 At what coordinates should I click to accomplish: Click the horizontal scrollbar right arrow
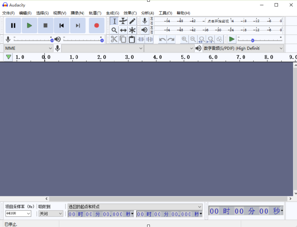[291, 199]
